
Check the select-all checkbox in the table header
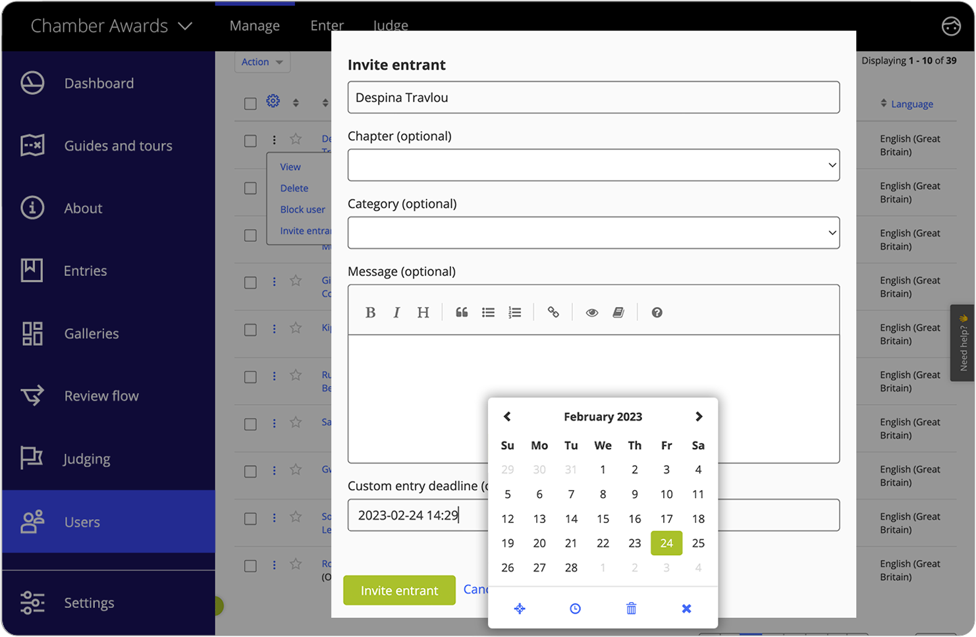250,103
